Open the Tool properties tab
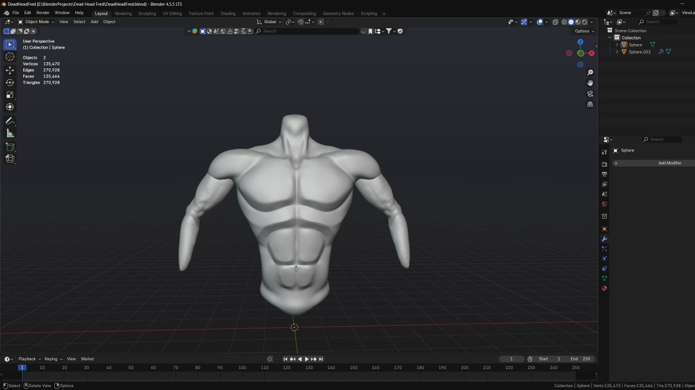Screen dimensions: 695x390 point(604,152)
